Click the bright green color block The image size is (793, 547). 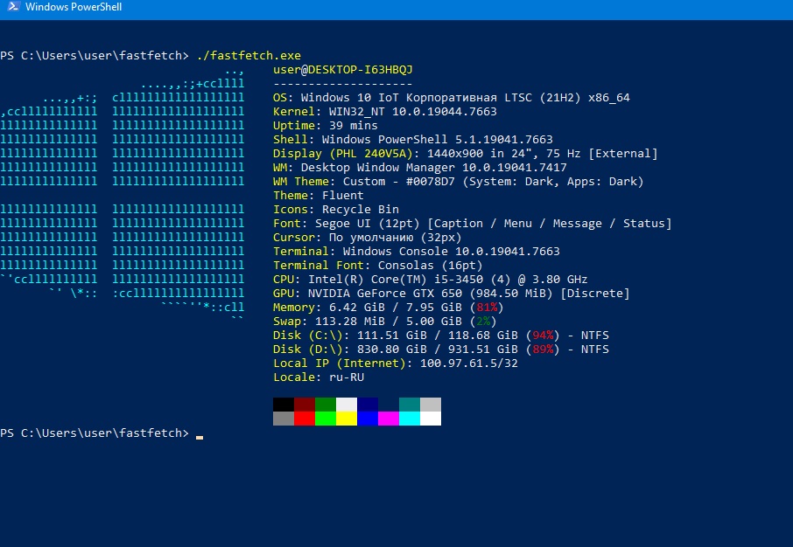tap(326, 419)
